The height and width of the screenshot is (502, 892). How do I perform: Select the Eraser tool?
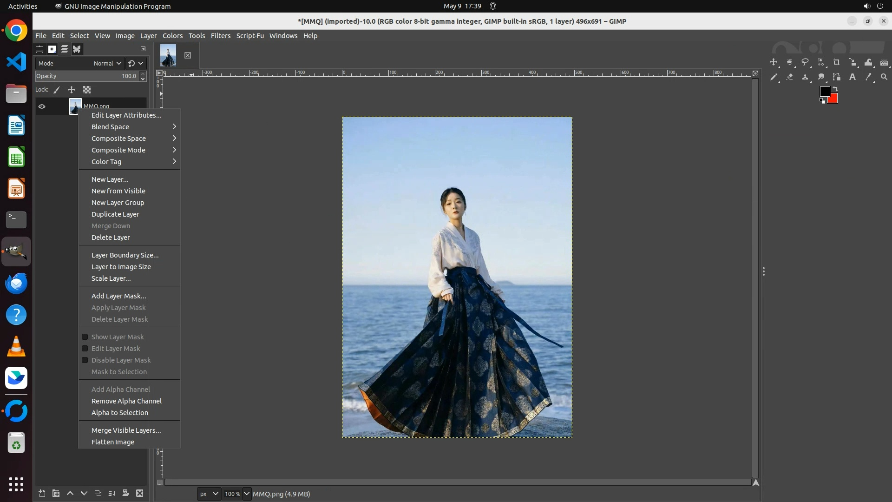(x=789, y=77)
